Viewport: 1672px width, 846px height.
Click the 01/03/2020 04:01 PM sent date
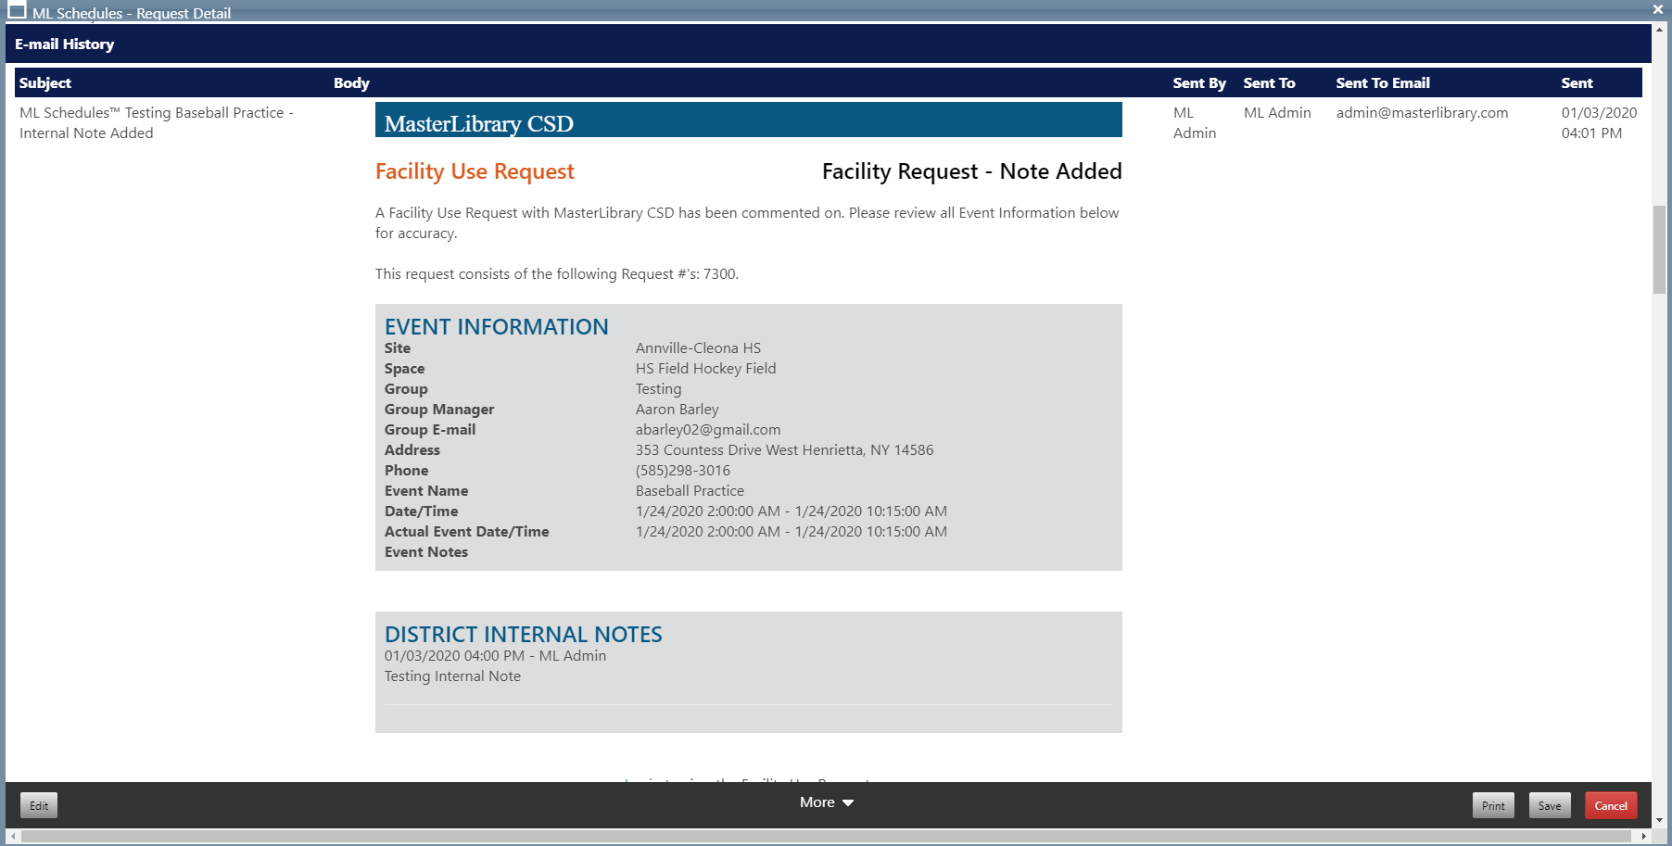click(x=1599, y=122)
